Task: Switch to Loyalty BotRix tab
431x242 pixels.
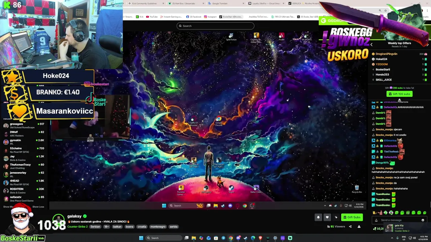Action: pos(266,3)
